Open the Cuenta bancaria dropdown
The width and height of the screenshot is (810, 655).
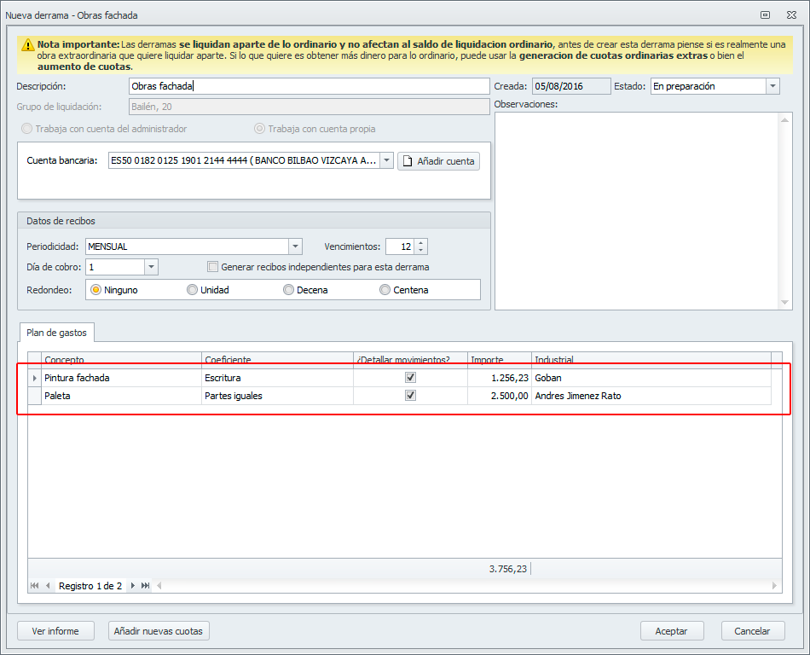click(386, 160)
